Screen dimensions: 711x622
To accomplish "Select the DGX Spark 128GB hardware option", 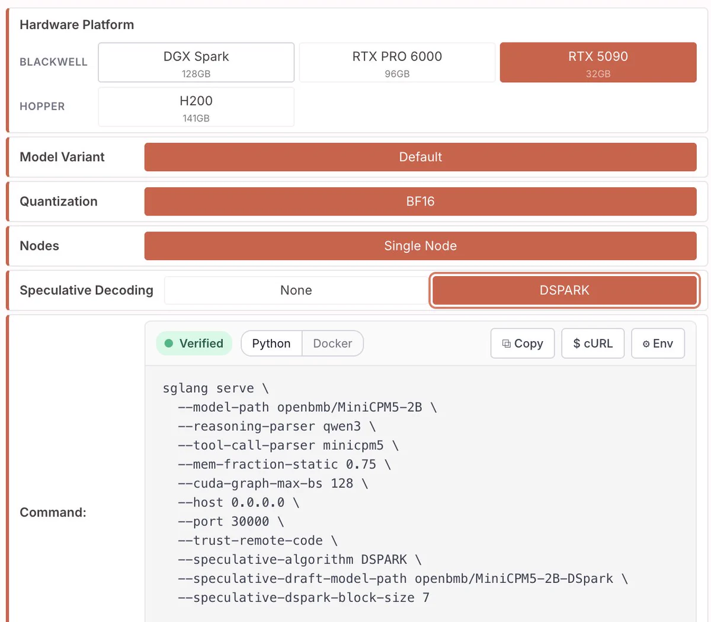I will (x=196, y=62).
